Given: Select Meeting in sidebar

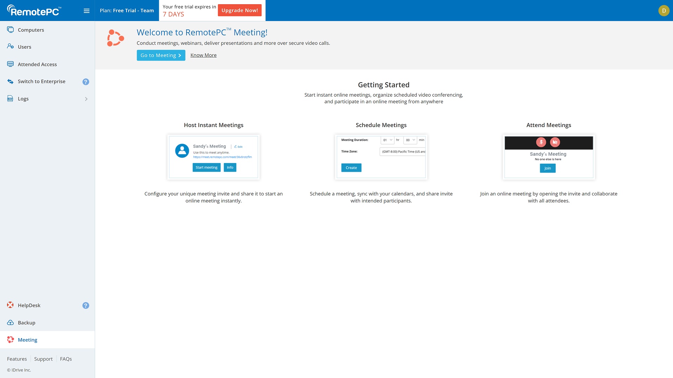Looking at the screenshot, I should click(47, 339).
